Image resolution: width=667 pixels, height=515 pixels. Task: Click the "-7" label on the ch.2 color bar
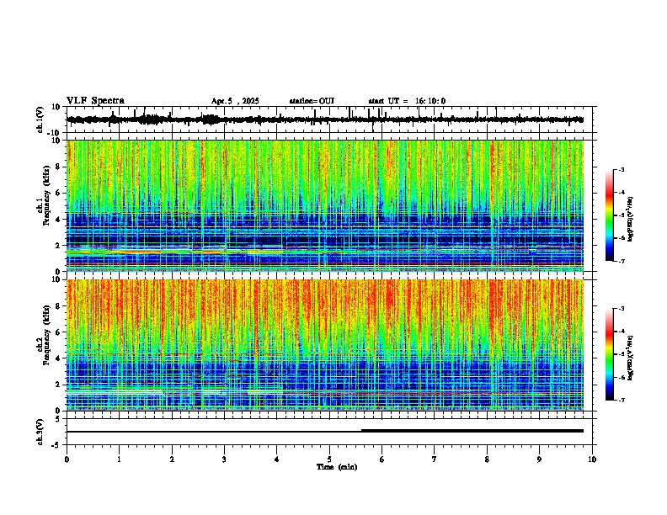(622, 400)
